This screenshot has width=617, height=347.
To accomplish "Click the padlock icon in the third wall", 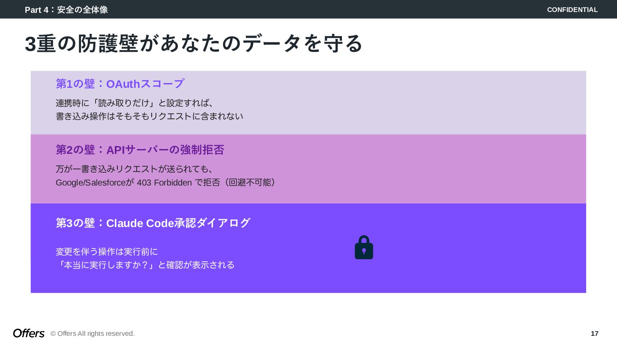I will [x=364, y=248].
